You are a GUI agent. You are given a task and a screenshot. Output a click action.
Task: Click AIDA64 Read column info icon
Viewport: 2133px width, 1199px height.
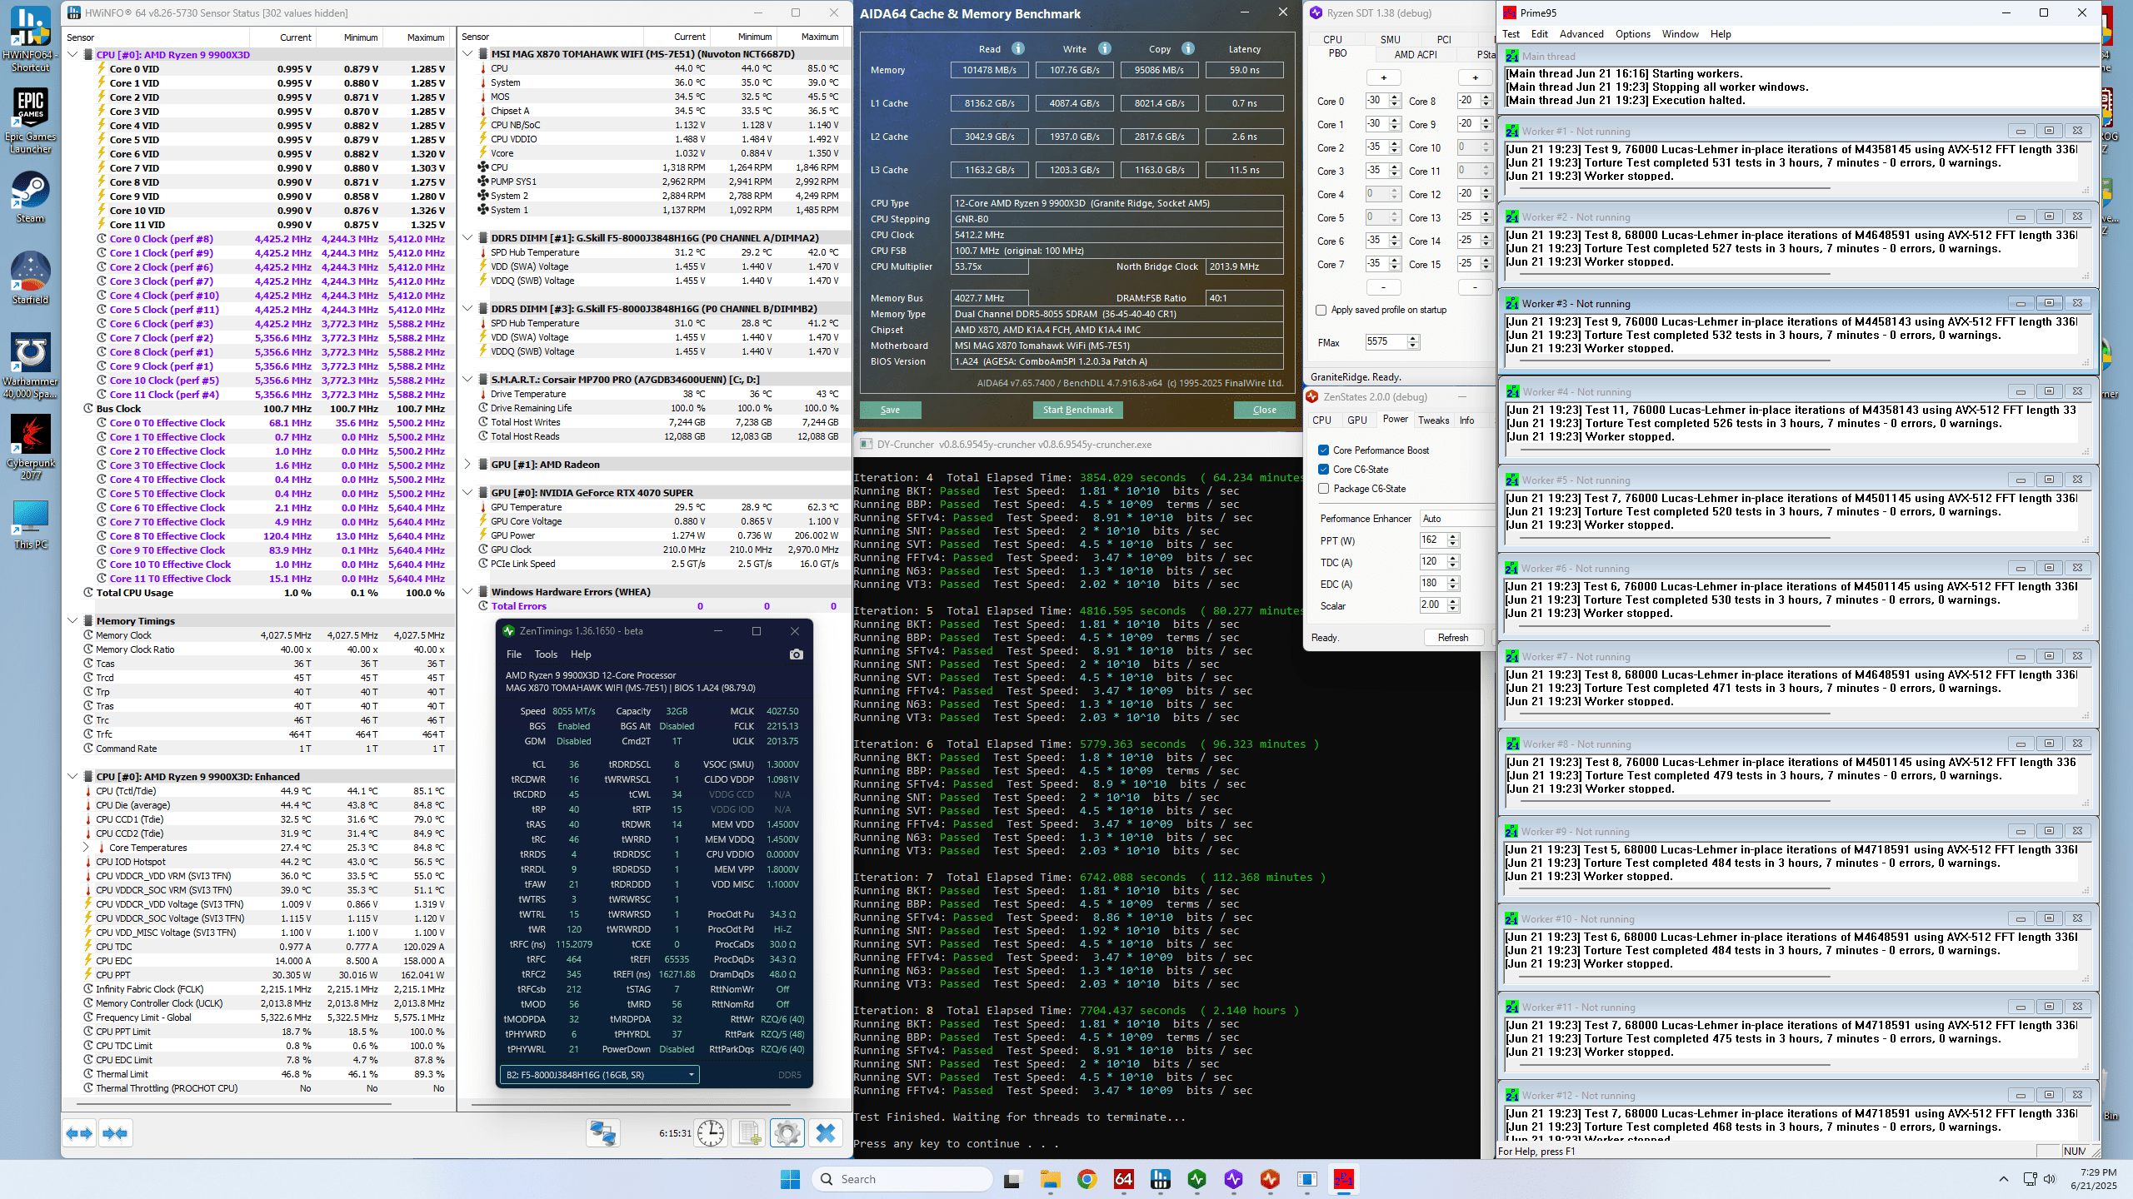[x=1018, y=48]
